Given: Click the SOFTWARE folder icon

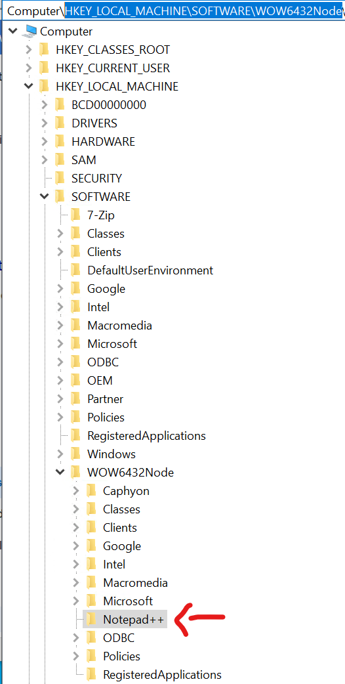Looking at the screenshot, I should (x=60, y=196).
